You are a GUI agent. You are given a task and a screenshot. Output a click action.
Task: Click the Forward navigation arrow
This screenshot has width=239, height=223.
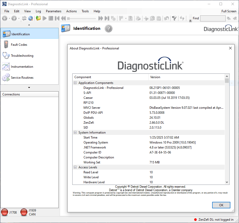[x=14, y=18]
